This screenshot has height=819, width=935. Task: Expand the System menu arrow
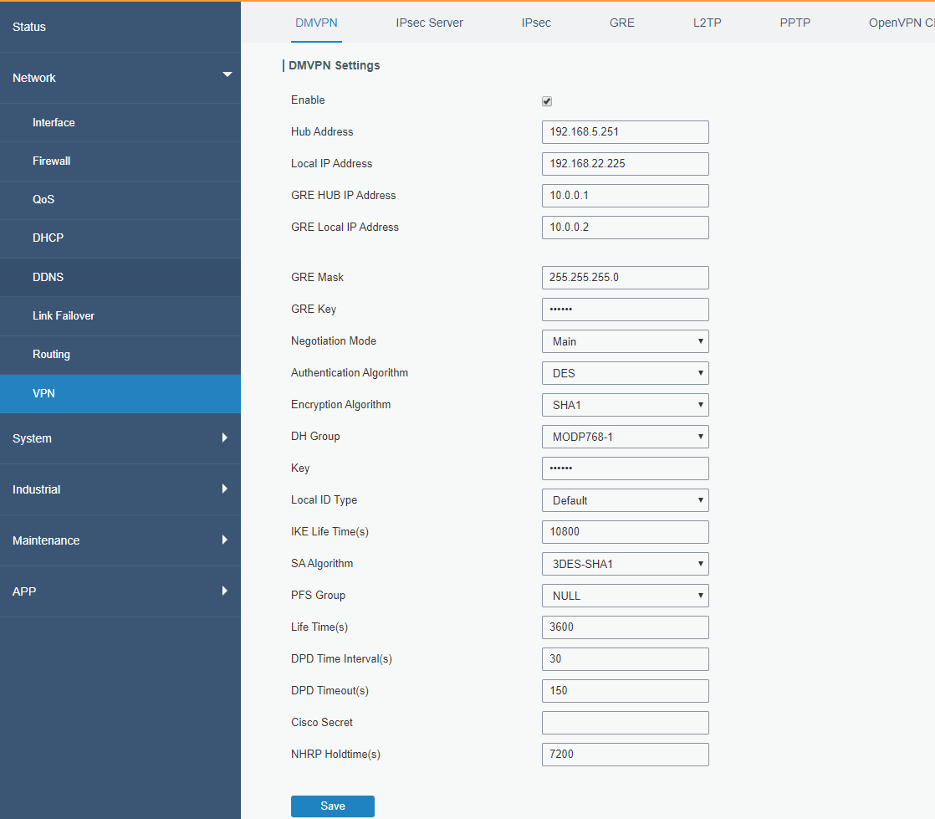click(x=224, y=438)
